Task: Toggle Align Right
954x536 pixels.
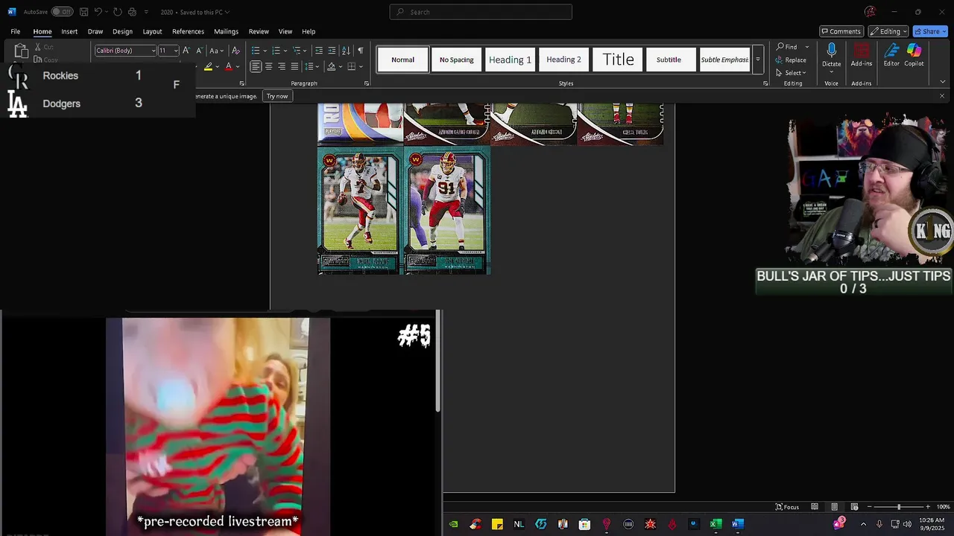Action: click(x=281, y=66)
